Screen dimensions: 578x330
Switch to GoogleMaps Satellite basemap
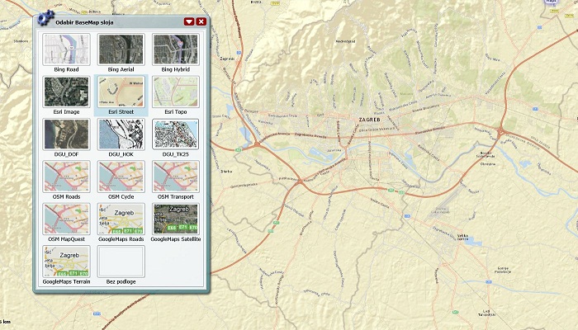175,219
